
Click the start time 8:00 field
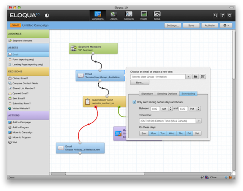[155, 109]
